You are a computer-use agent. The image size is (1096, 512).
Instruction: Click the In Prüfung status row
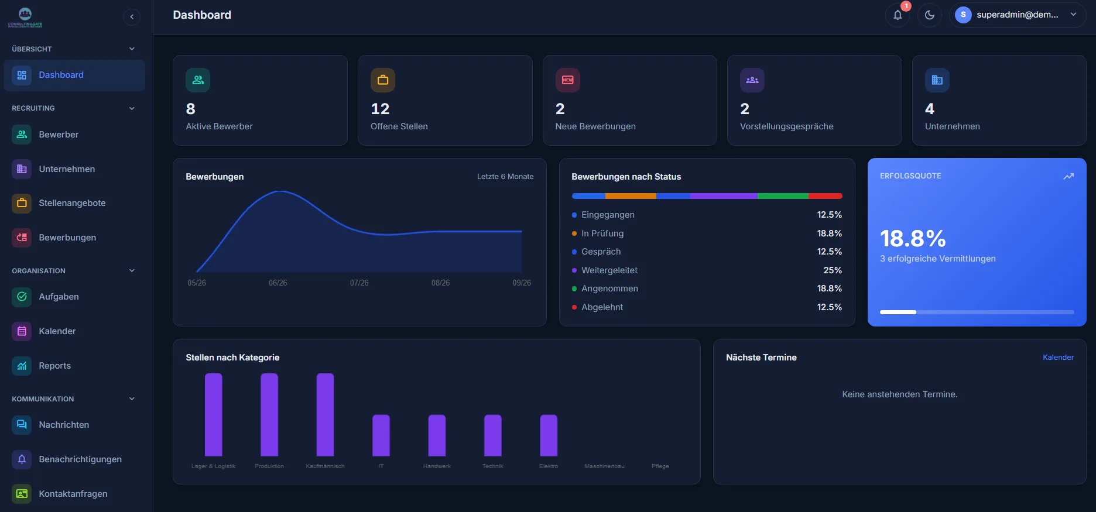(707, 233)
